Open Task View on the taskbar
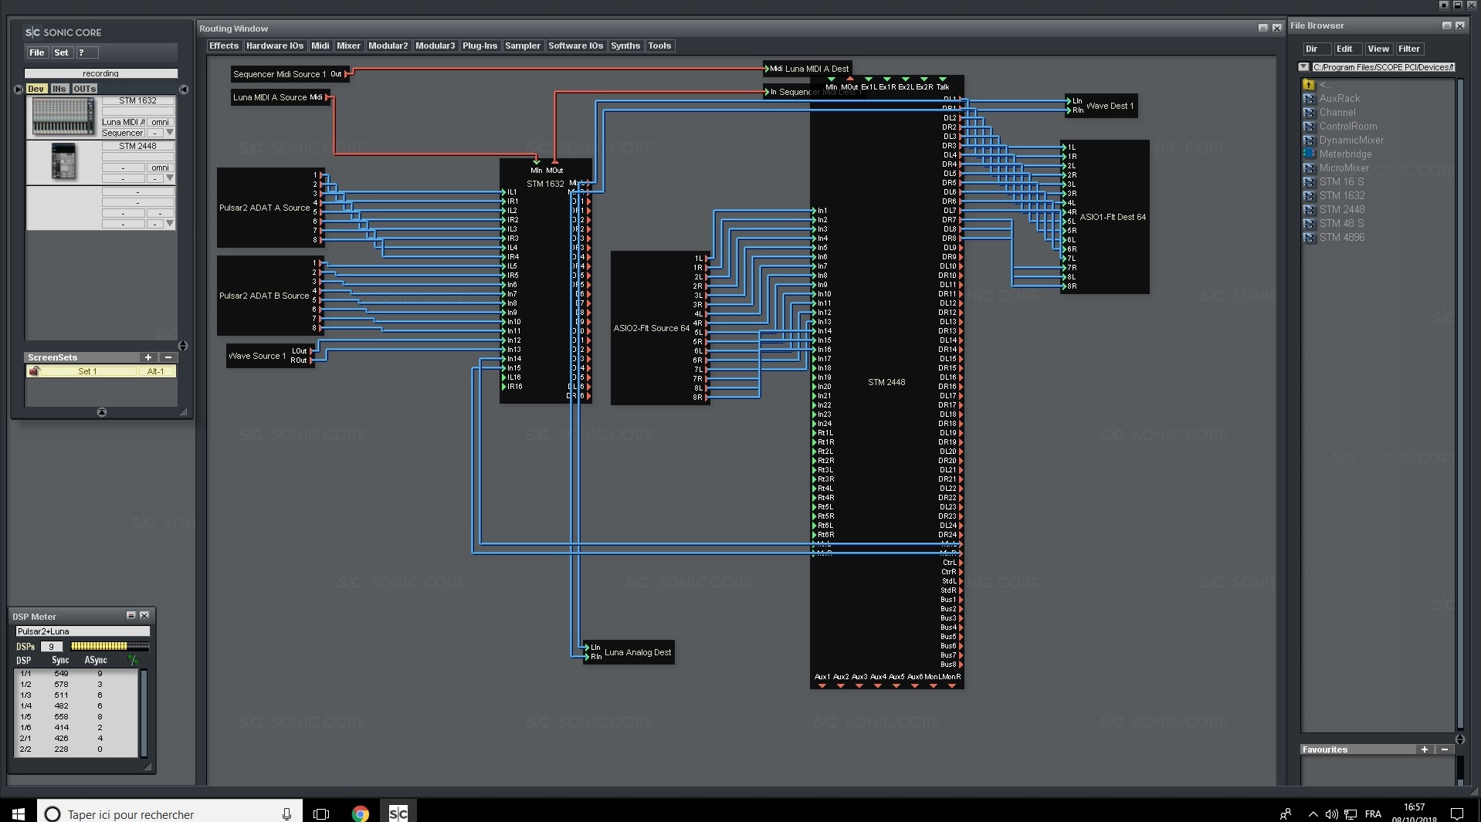 point(321,814)
